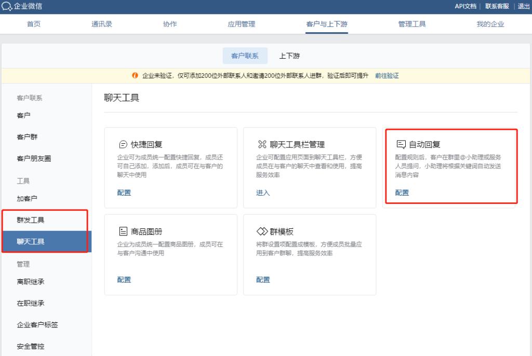Click 配置 under 商品图册
Image resolution: width=532 pixels, height=356 pixels.
click(124, 279)
